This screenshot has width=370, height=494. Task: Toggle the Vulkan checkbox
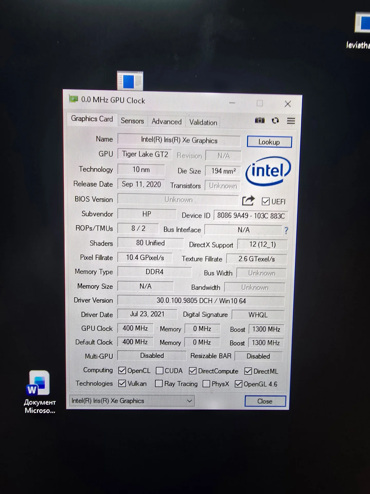click(x=122, y=383)
